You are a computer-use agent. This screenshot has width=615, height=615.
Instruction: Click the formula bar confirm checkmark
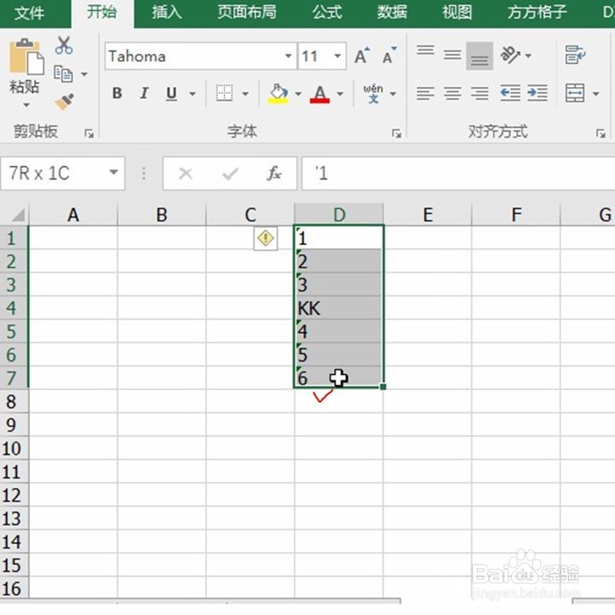click(x=231, y=173)
